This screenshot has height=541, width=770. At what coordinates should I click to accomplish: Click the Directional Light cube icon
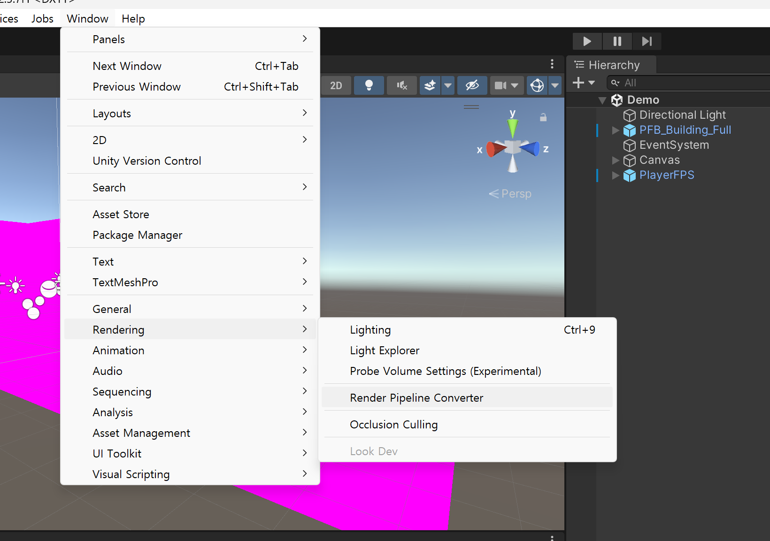point(629,115)
